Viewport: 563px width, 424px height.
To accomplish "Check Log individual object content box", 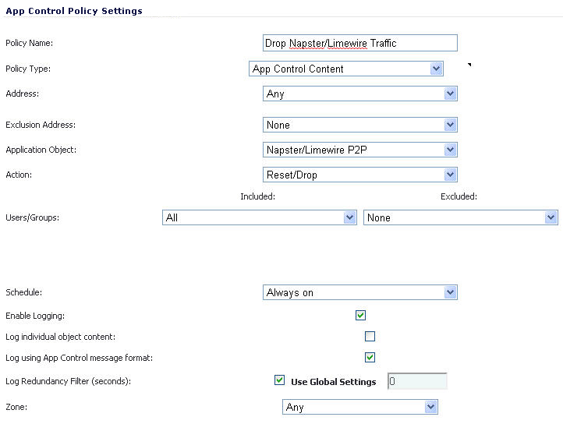I will [x=370, y=337].
